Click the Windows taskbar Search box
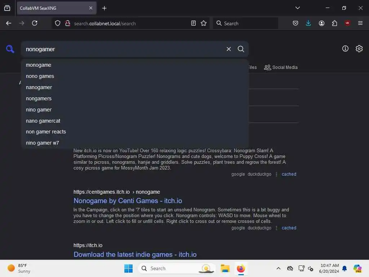 [177, 268]
